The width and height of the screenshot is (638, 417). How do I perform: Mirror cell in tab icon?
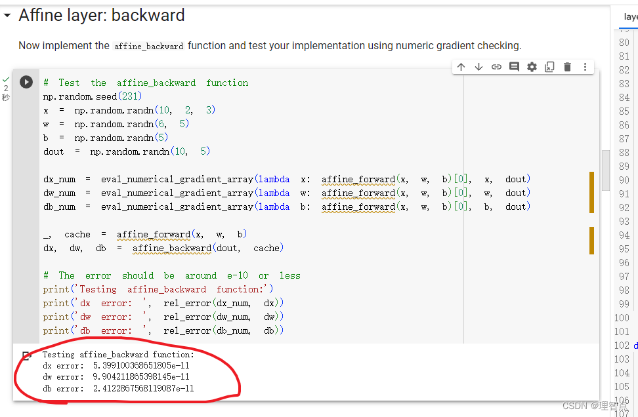pyautogui.click(x=549, y=67)
